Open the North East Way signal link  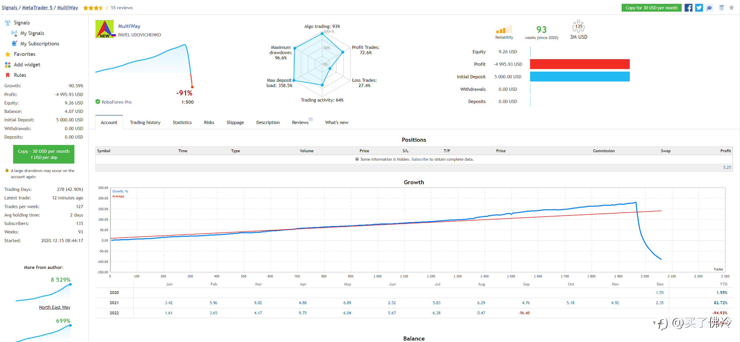pyautogui.click(x=55, y=307)
